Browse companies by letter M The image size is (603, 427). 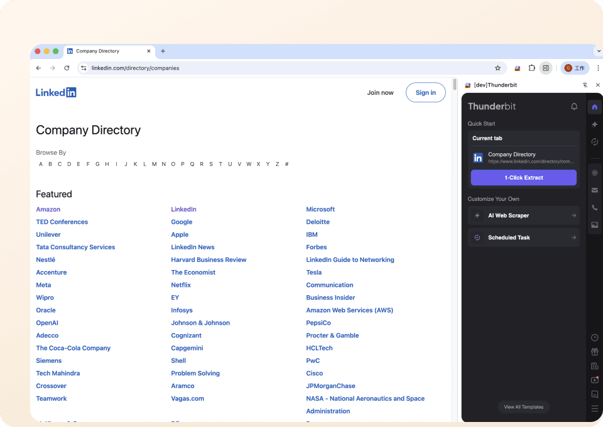click(154, 164)
